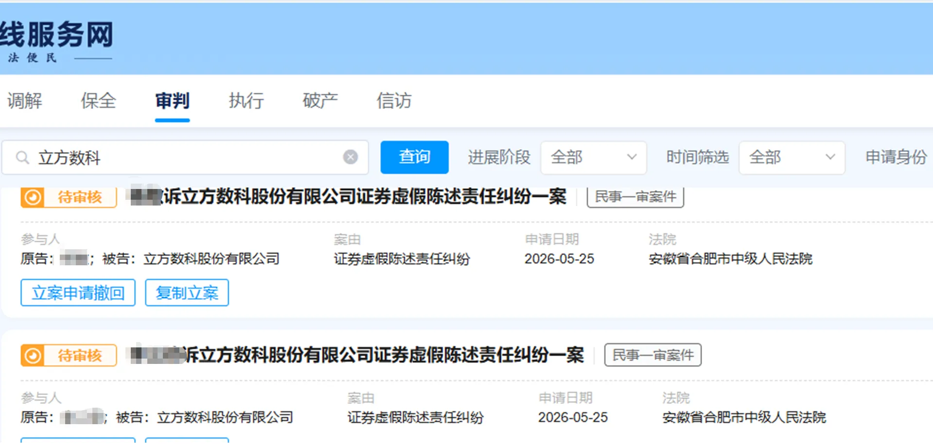Open the 破产 tab
Viewport: 933px width, 447px height.
coord(320,101)
